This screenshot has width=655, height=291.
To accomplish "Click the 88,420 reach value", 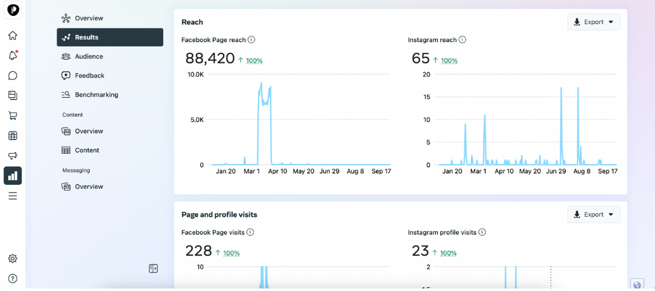I will pos(210,58).
